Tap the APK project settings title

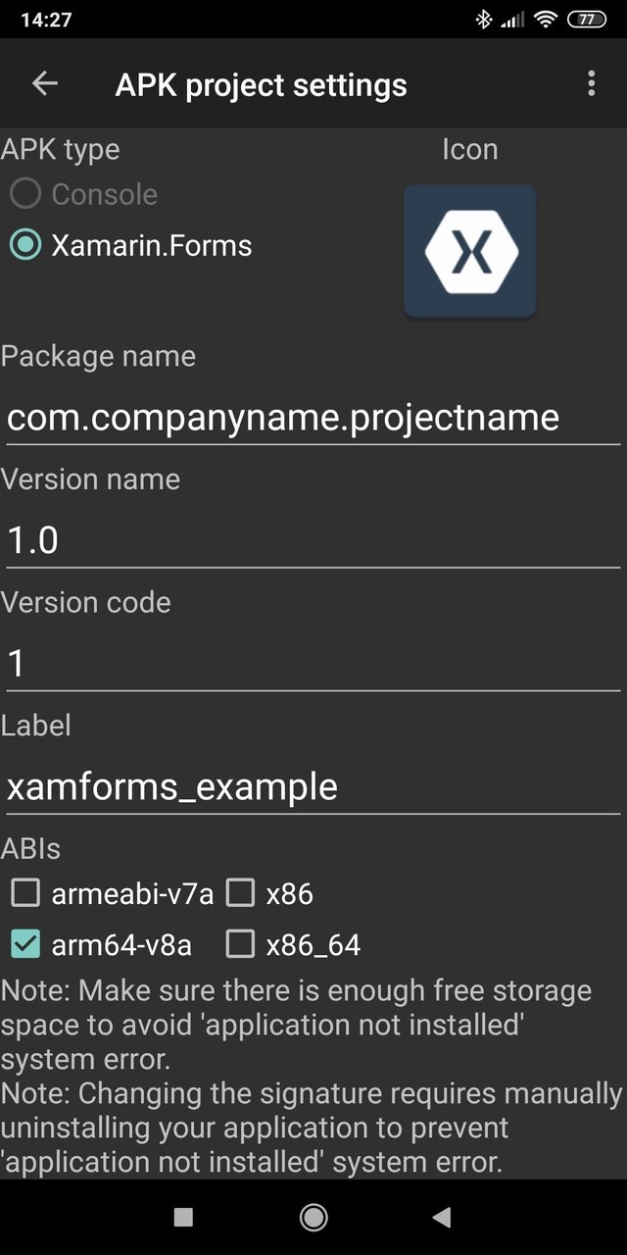point(261,85)
